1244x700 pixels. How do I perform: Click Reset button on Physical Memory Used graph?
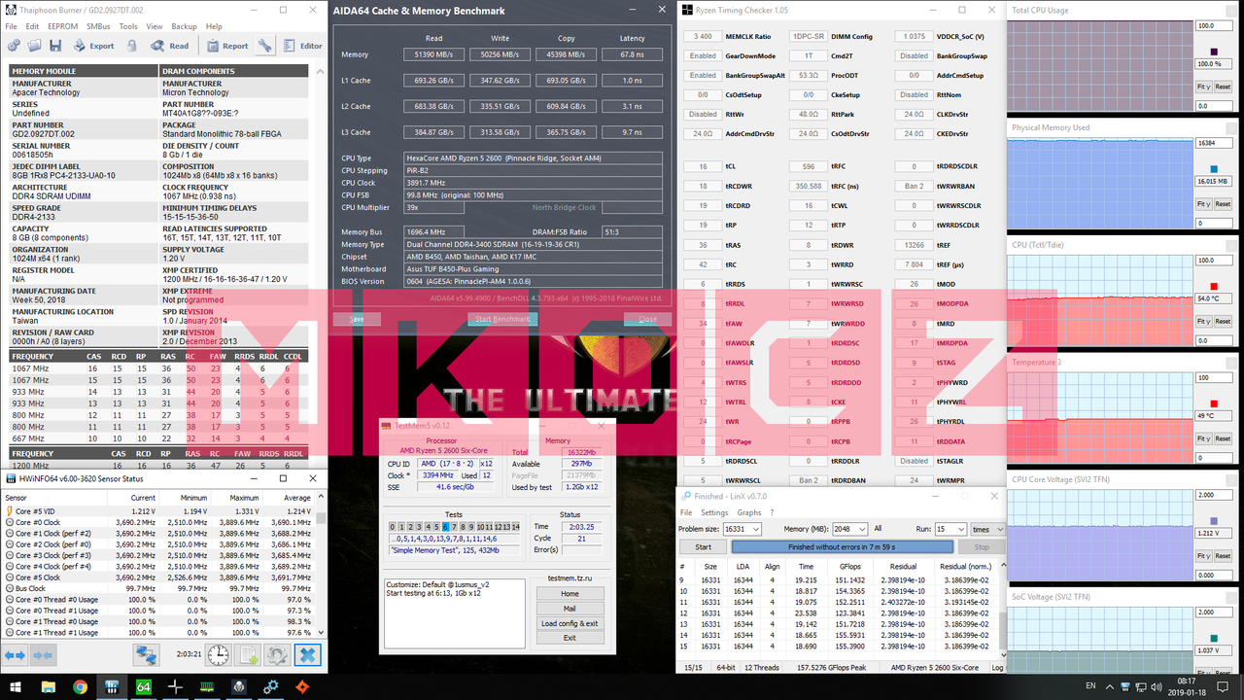[1223, 204]
